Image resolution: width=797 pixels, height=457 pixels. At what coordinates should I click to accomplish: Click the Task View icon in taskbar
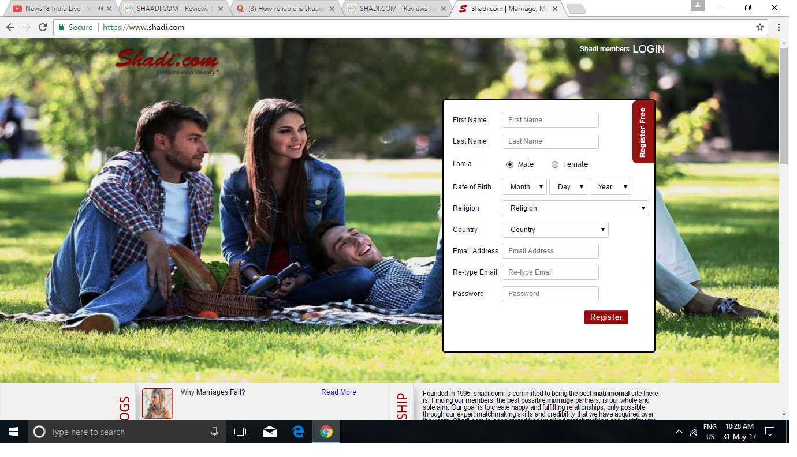[240, 432]
